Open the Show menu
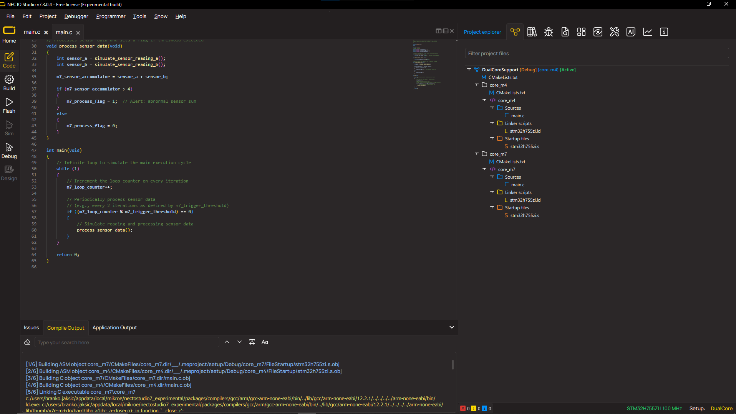This screenshot has height=414, width=736. point(161,16)
